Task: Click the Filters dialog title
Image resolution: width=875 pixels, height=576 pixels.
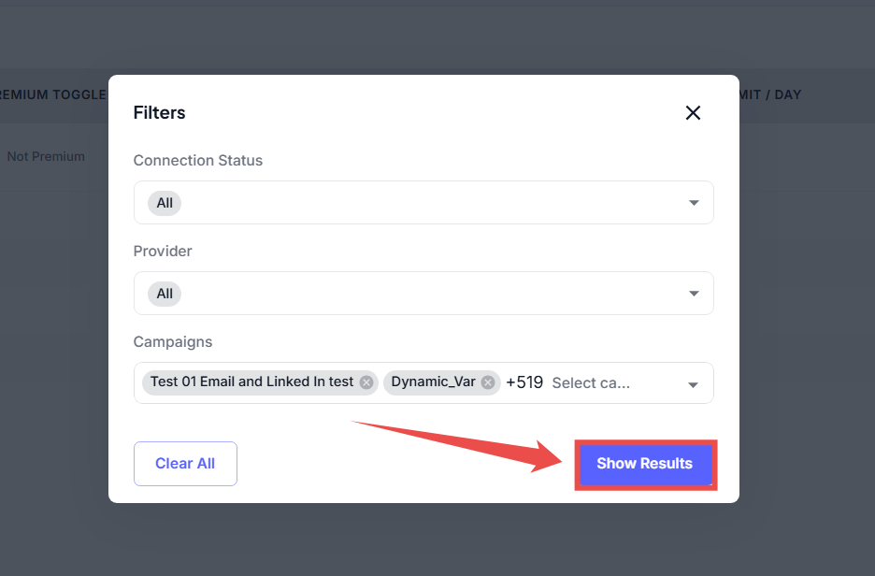Action: click(x=160, y=113)
